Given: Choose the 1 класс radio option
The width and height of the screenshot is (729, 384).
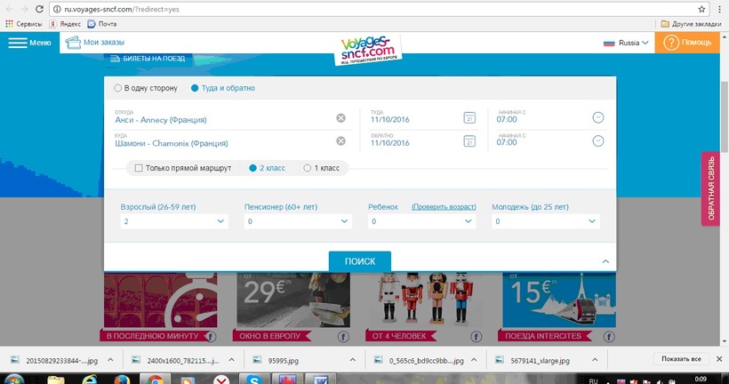Looking at the screenshot, I should 308,167.
